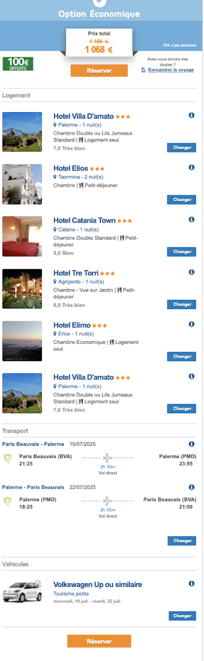Show info for Paris Beauvais - Palerme flight
Image resolution: width=204 pixels, height=661 pixels.
[192, 444]
